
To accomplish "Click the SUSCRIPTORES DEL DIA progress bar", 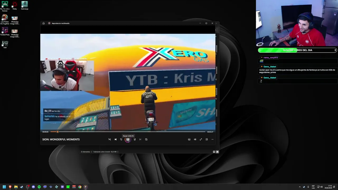I will point(298,50).
